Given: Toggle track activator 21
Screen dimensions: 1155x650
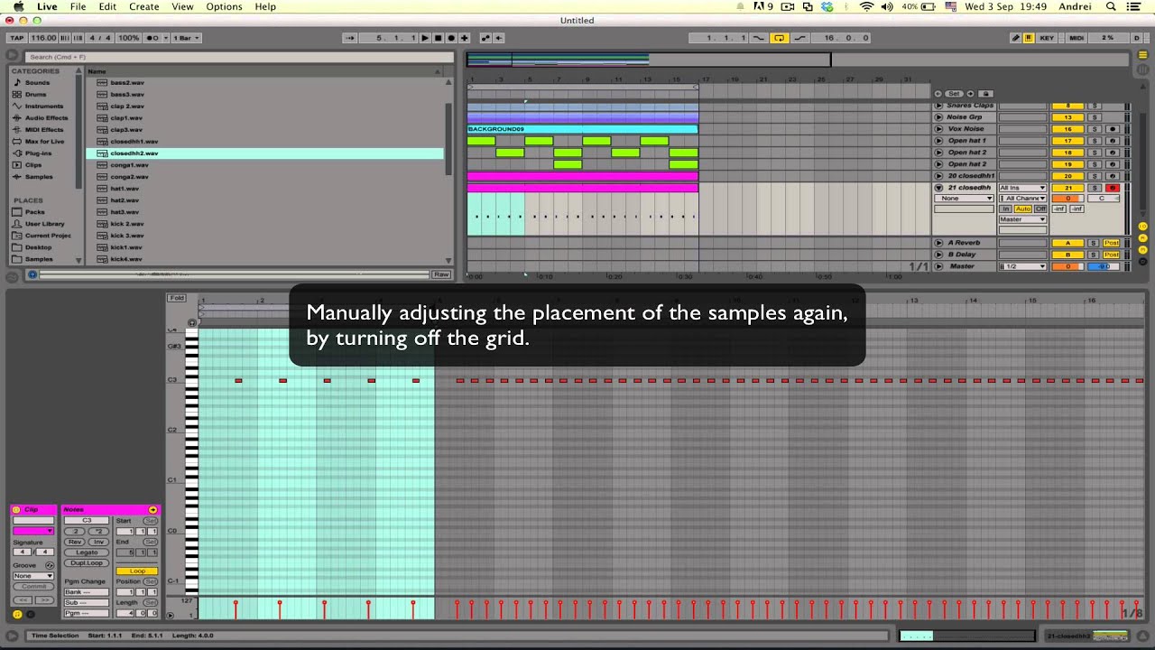Looking at the screenshot, I should pyautogui.click(x=1067, y=188).
